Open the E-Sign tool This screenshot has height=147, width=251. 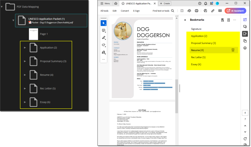(136, 11)
